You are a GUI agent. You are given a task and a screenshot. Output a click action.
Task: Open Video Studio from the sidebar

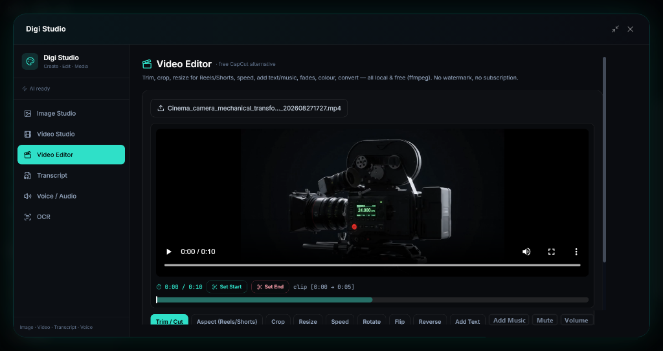point(71,134)
